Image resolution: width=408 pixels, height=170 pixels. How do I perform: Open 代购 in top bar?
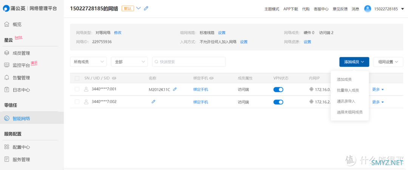tap(306, 9)
